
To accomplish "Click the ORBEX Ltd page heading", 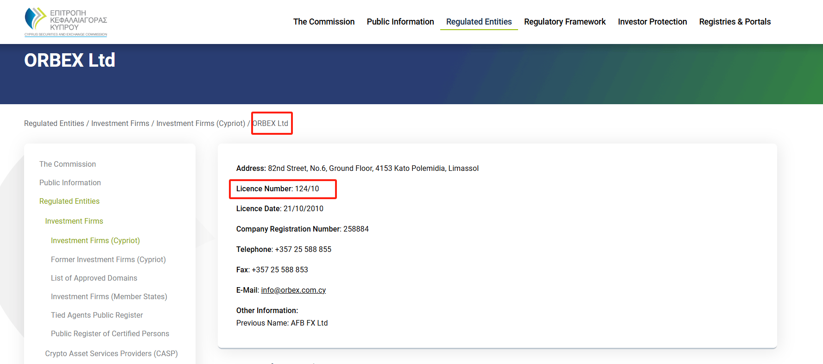I will point(70,60).
